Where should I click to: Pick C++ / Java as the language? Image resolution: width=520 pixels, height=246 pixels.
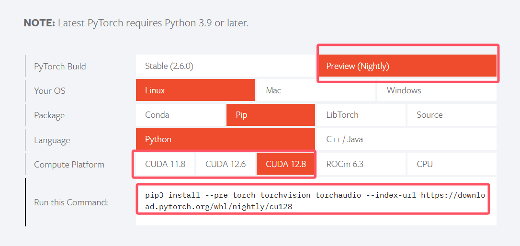407,139
